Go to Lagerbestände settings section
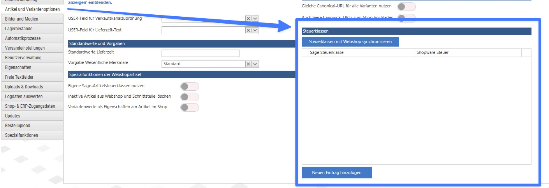Screen dimensions: 549x188 pos(32,29)
